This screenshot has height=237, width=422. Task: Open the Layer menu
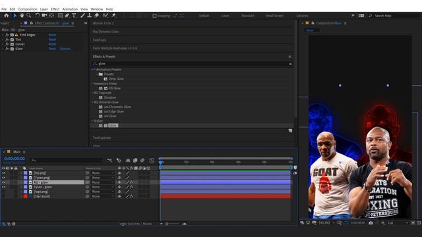pyautogui.click(x=44, y=9)
